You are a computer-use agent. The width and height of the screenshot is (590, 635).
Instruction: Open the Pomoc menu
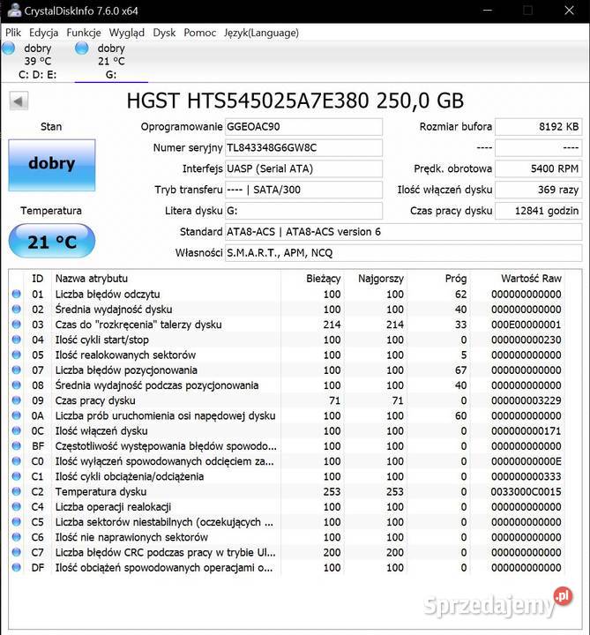pyautogui.click(x=199, y=33)
